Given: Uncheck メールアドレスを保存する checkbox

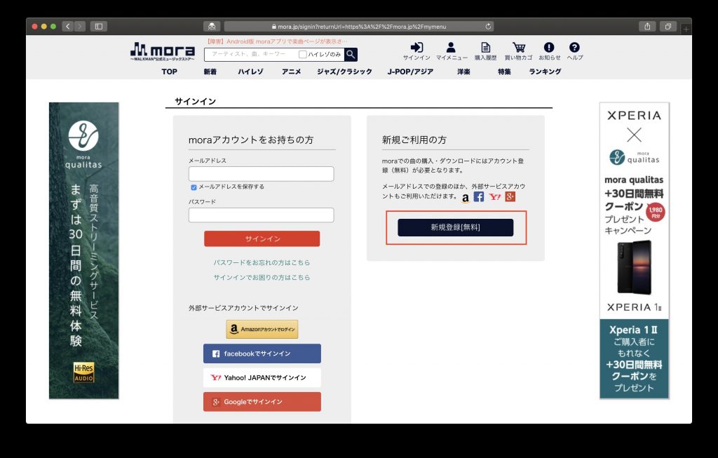Looking at the screenshot, I should (194, 187).
